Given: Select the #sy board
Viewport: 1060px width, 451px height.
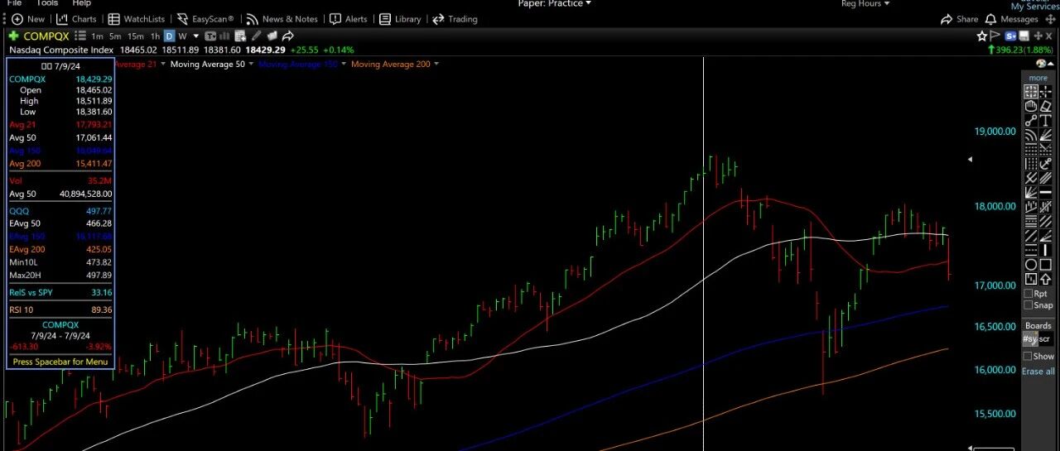Looking at the screenshot, I should (x=1030, y=339).
